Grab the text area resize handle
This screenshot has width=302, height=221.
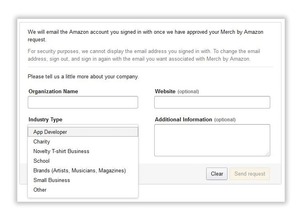[x=267, y=153]
